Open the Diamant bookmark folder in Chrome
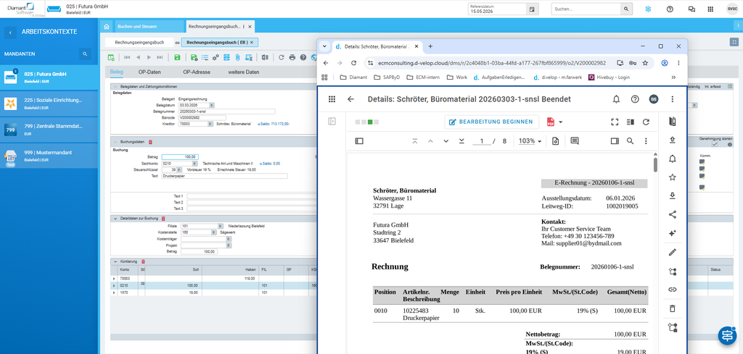743x354 pixels. tap(353, 77)
